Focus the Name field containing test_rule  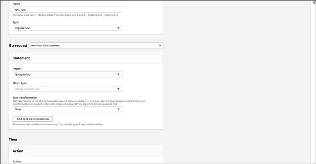tap(67, 9)
